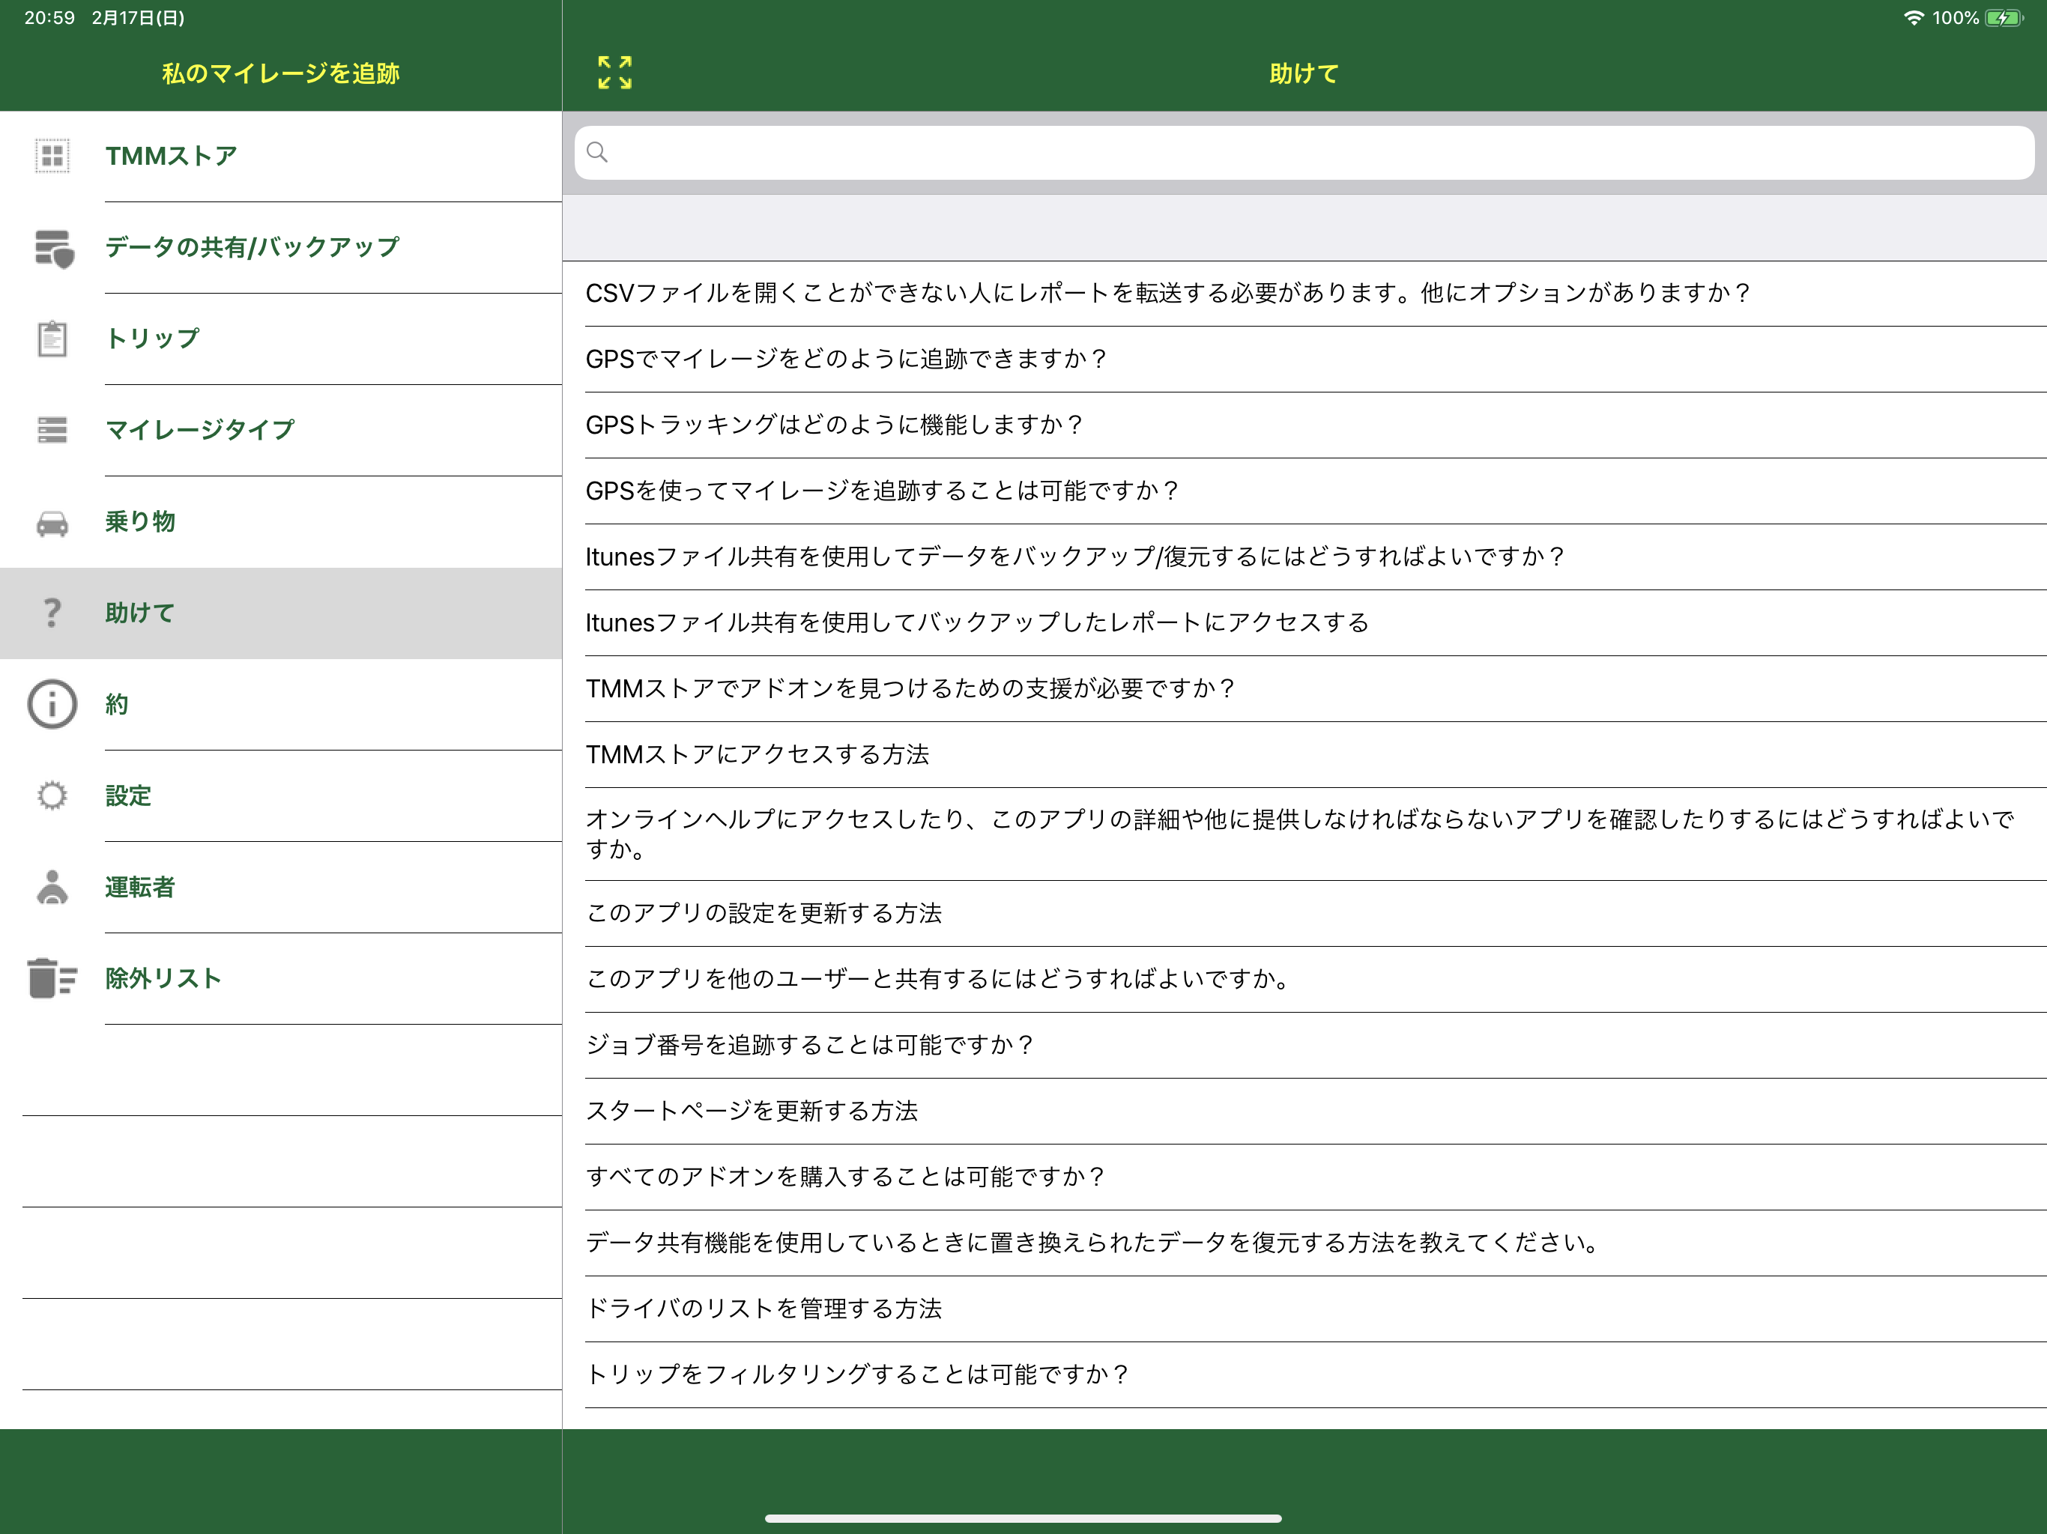The width and height of the screenshot is (2047, 1534).
Task: Click the 設定 gear icon
Action: pyautogui.click(x=52, y=795)
